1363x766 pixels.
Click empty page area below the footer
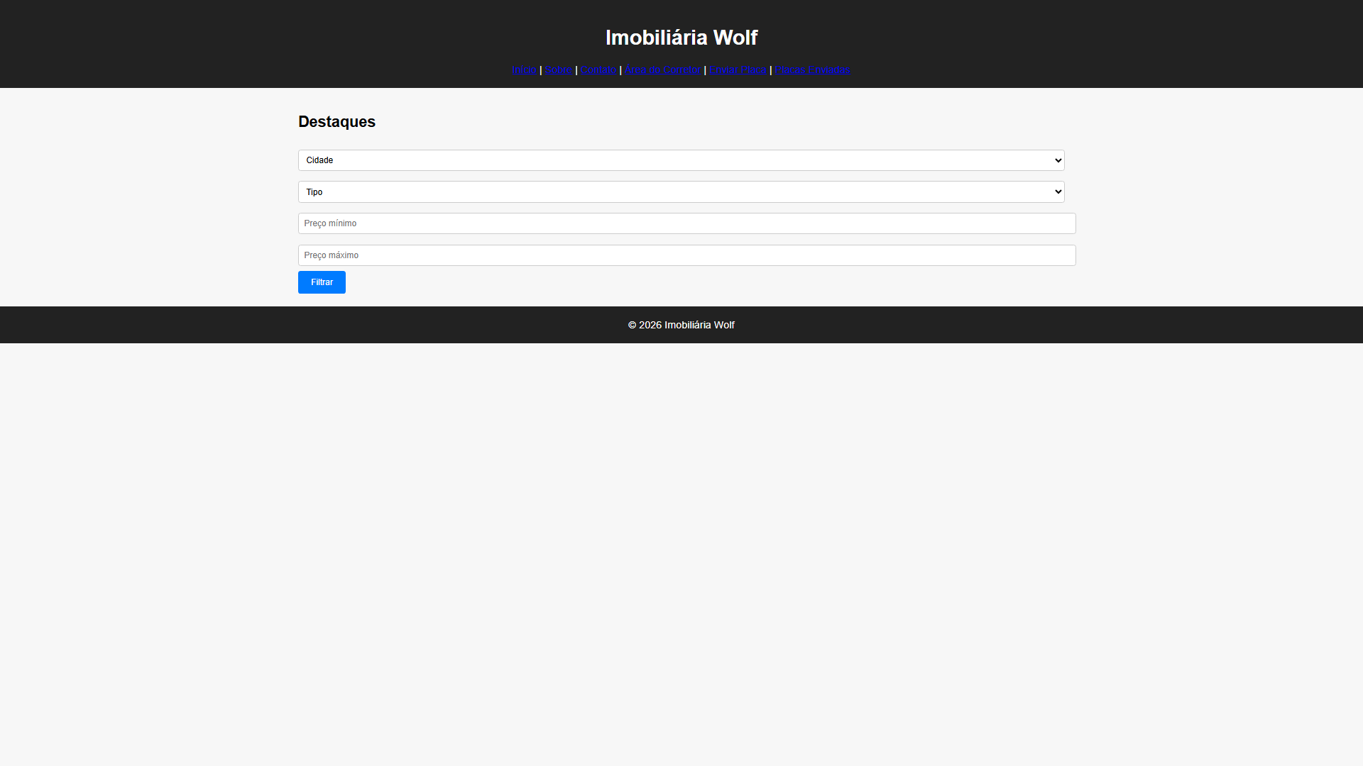(x=681, y=553)
